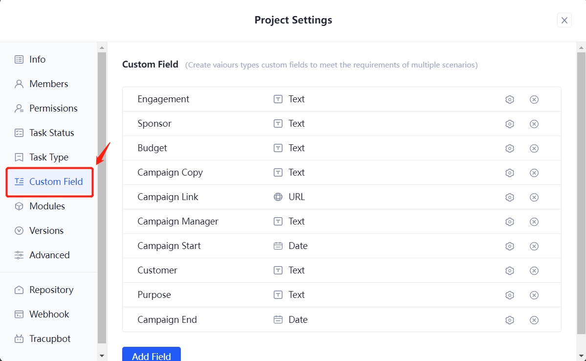Click the Members icon in the sidebar
Viewport: 586px width, 361px height.
pyautogui.click(x=18, y=84)
